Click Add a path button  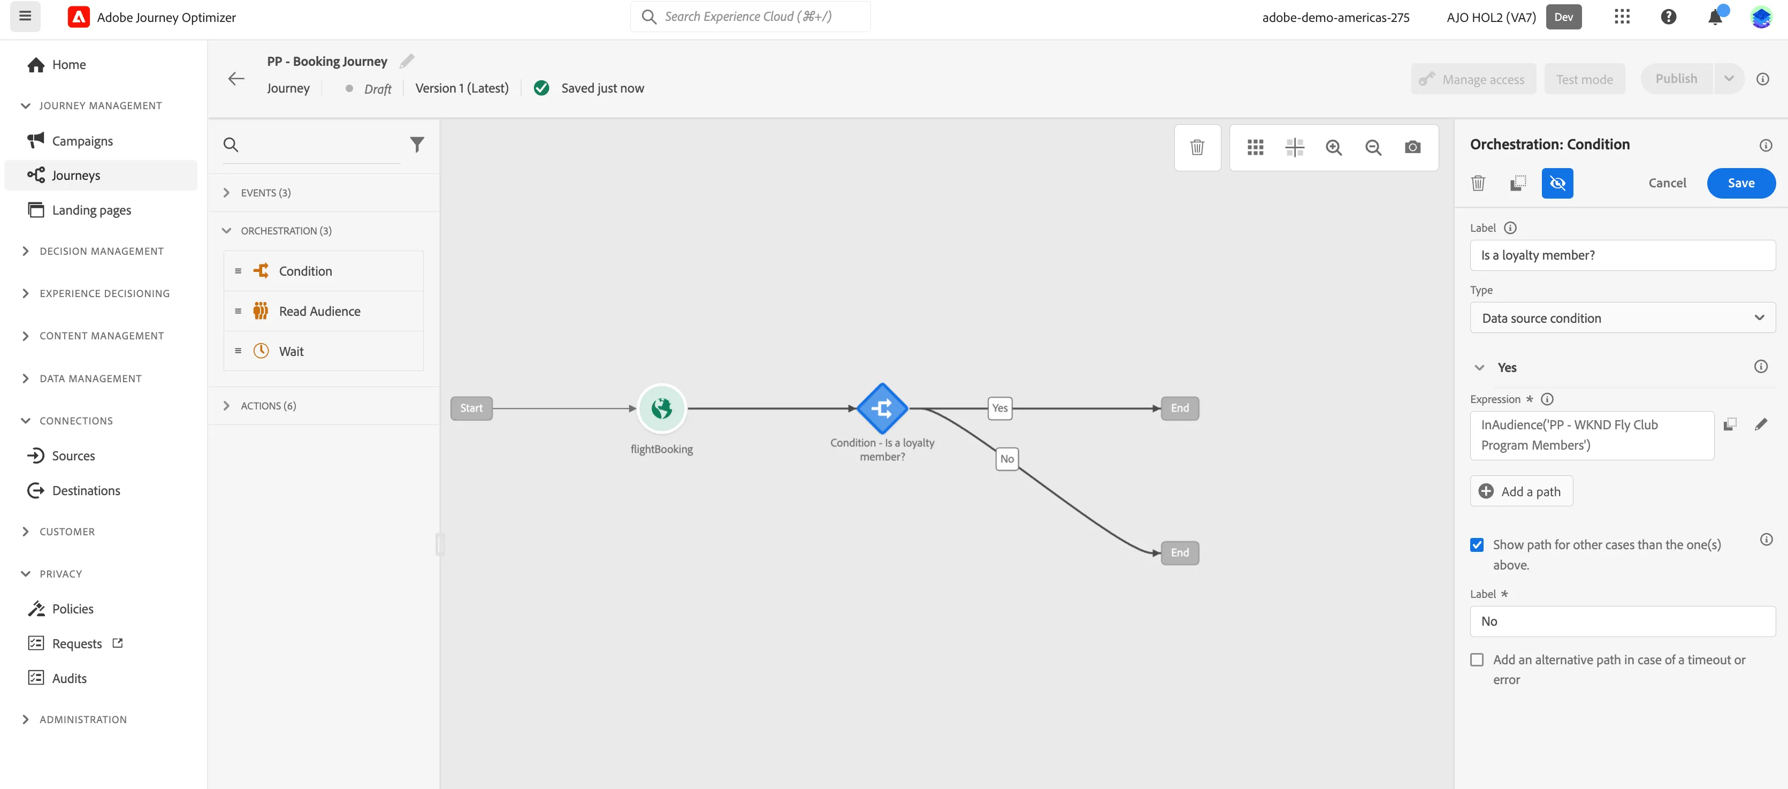[1521, 492]
